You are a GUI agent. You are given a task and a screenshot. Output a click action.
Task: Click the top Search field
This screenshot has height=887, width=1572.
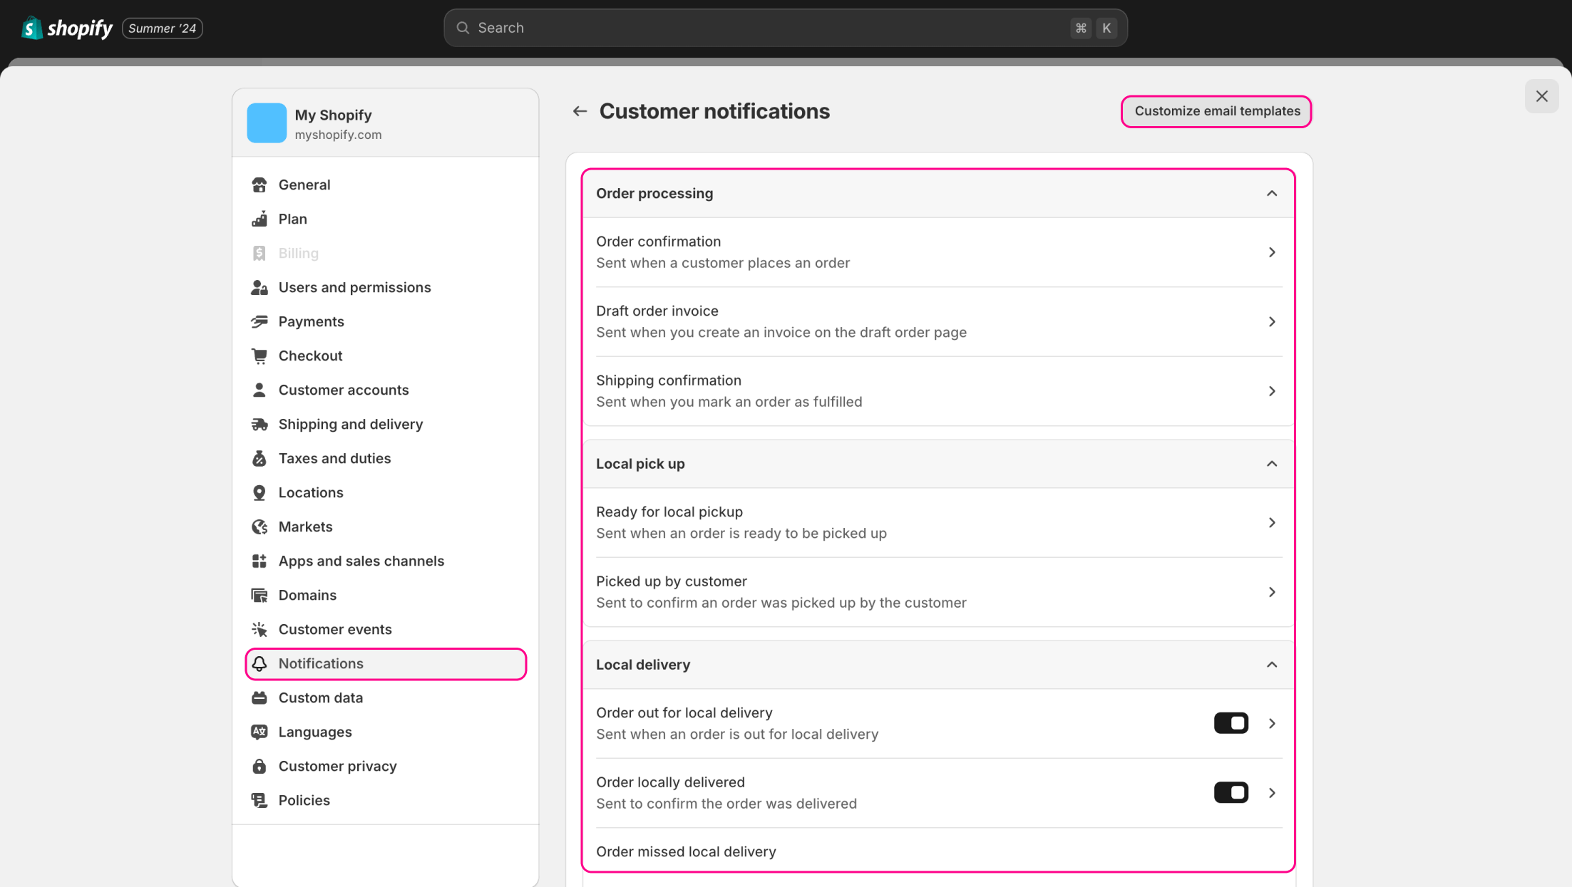click(x=770, y=28)
